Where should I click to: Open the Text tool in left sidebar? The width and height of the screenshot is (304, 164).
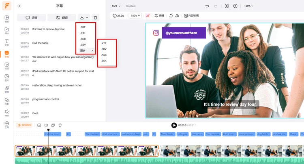[6, 42]
